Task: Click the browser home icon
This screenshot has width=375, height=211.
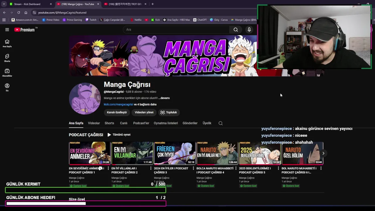Action: click(26, 13)
